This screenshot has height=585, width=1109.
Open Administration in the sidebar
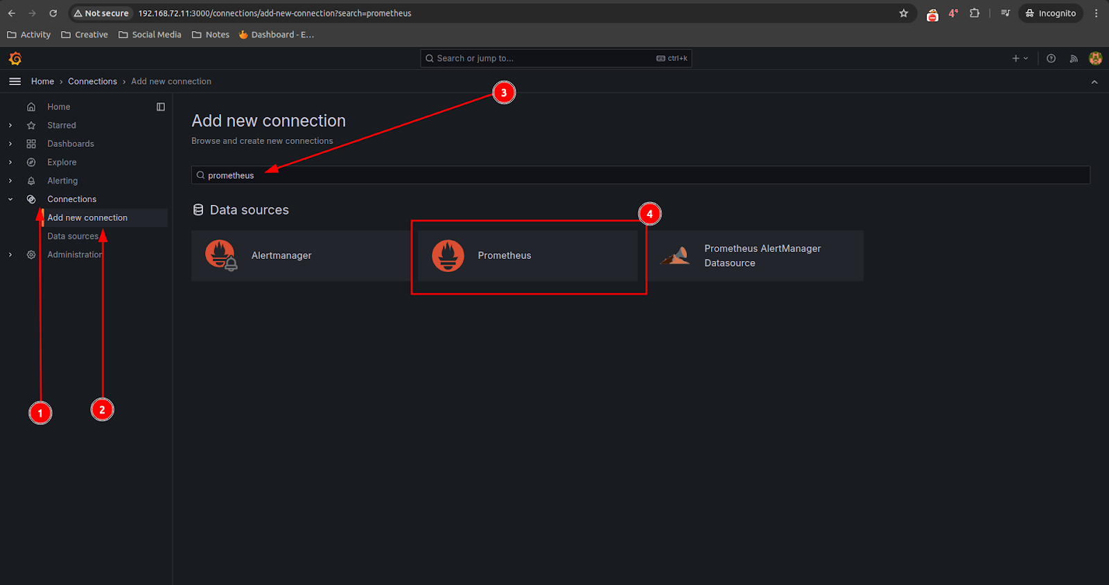point(75,255)
